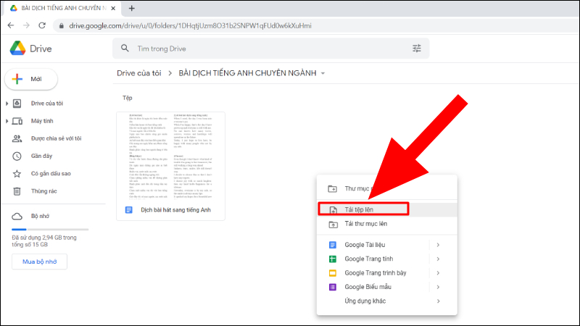Click the blue Google Docs icon
This screenshot has width=580, height=326.
pos(333,245)
